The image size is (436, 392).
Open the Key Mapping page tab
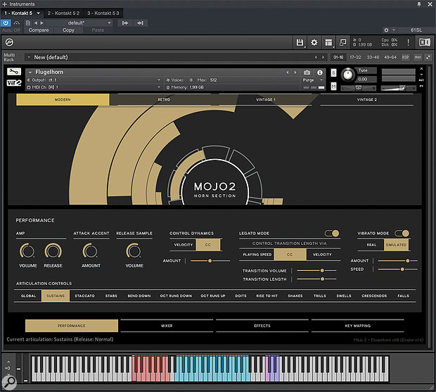(x=357, y=326)
